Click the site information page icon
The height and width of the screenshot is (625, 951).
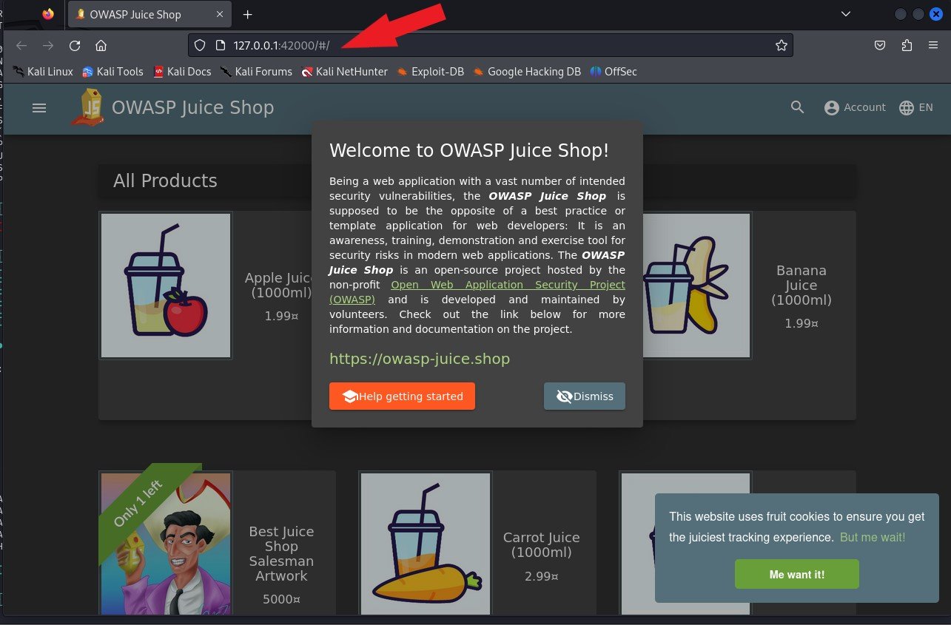220,46
